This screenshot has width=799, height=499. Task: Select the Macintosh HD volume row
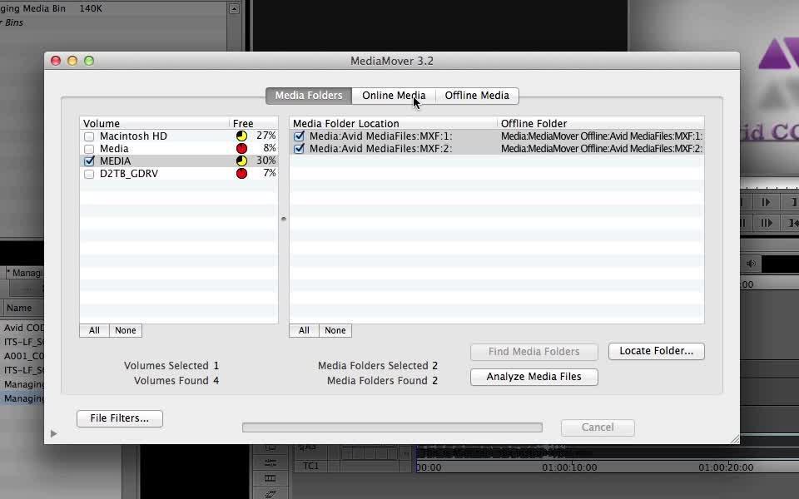(179, 136)
